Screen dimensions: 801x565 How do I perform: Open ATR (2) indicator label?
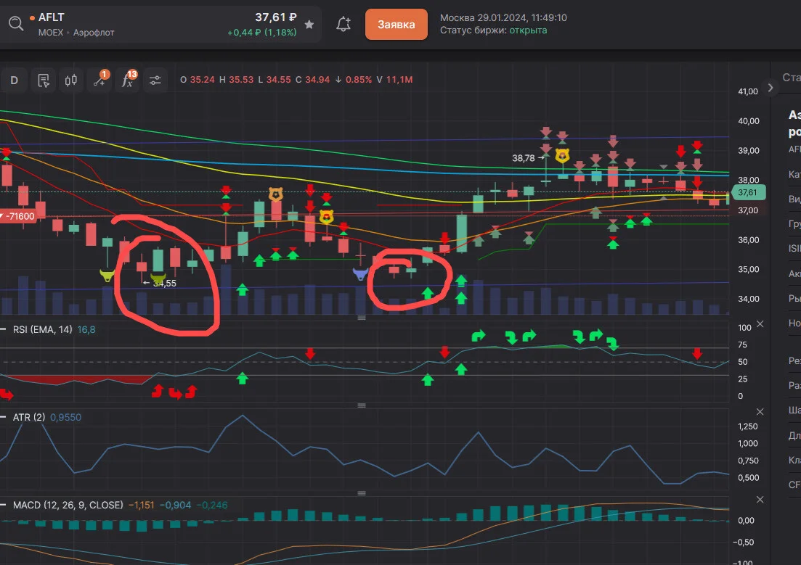(x=29, y=418)
